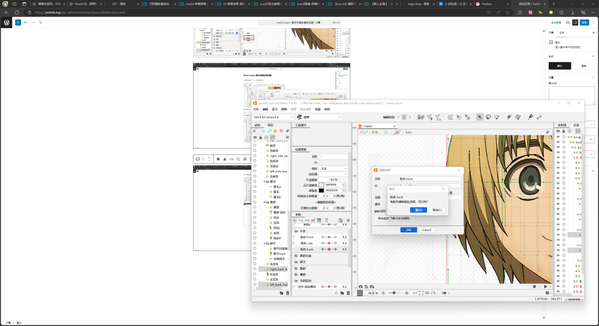Create a warp deformer from the toolbar

pyautogui.click(x=450, y=117)
